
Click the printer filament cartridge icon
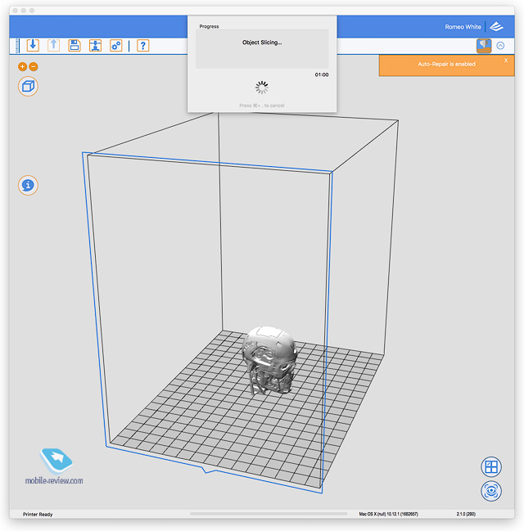[484, 46]
